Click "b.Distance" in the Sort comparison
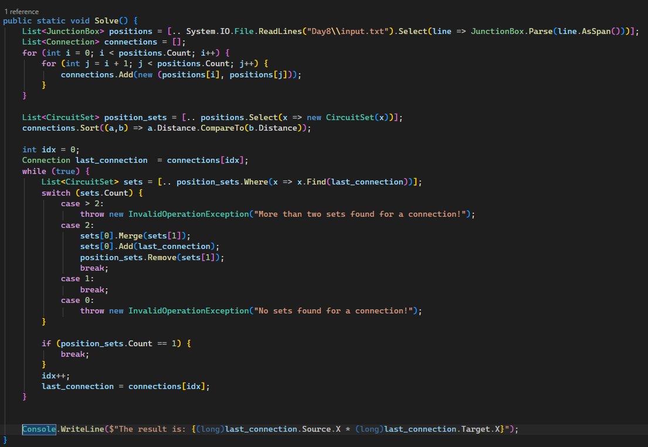The image size is (648, 447). coord(273,128)
